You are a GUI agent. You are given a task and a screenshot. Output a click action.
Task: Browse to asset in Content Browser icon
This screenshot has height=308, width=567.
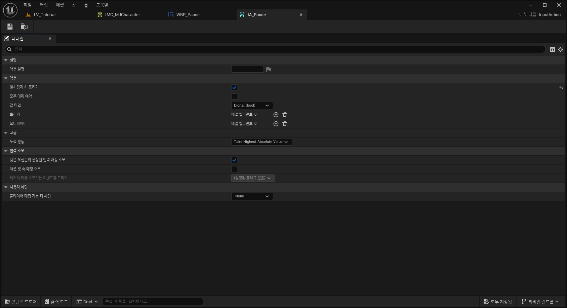[x=24, y=27]
